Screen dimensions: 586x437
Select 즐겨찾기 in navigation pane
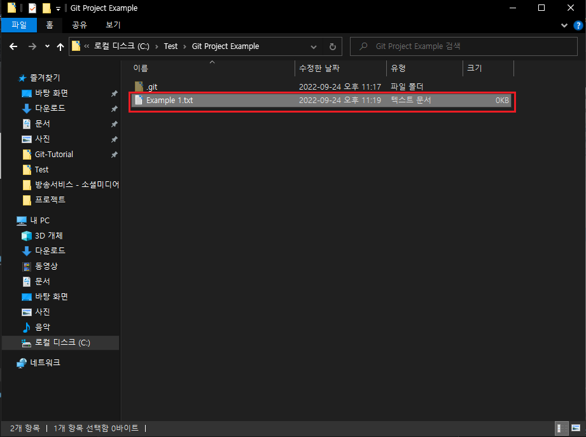45,78
